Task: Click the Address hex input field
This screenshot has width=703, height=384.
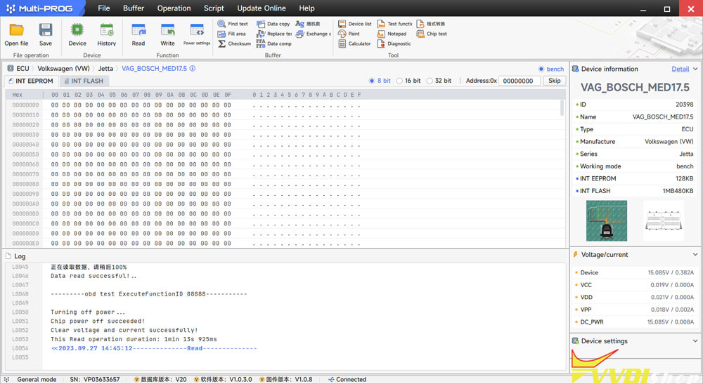Action: 520,81
